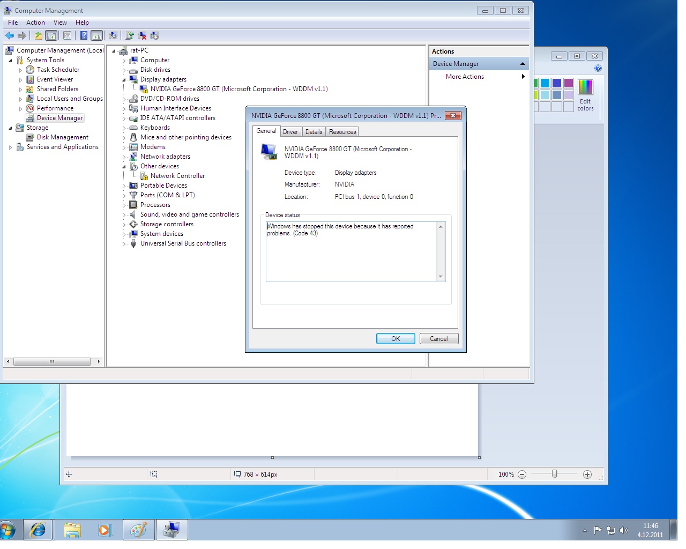Select Performance in the console tree
This screenshot has width=686, height=549.
pos(55,108)
